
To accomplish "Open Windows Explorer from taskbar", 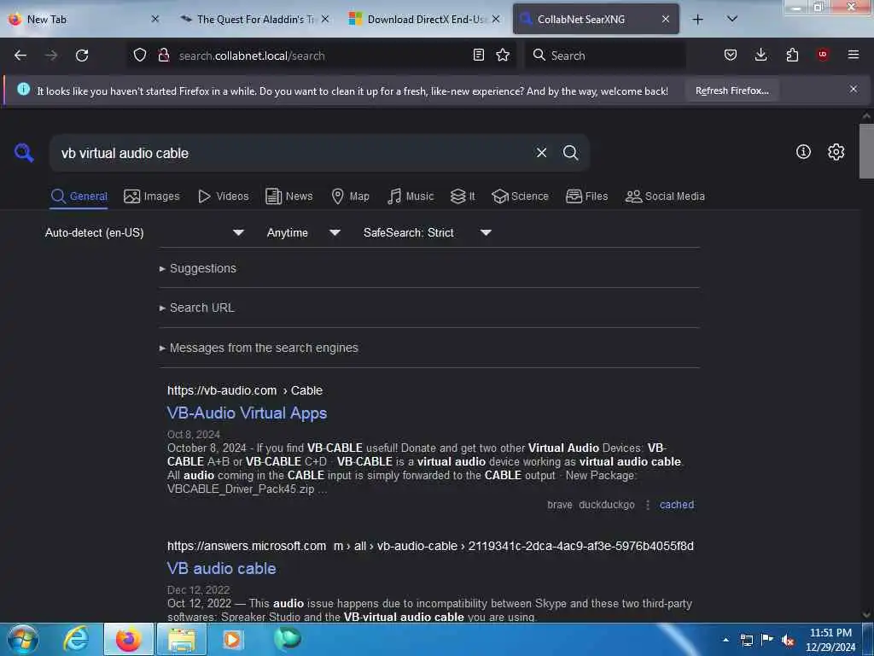I will click(x=182, y=639).
